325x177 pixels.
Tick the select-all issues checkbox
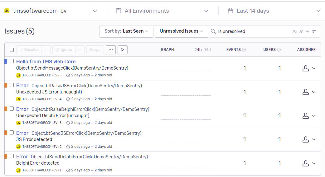tap(12, 50)
